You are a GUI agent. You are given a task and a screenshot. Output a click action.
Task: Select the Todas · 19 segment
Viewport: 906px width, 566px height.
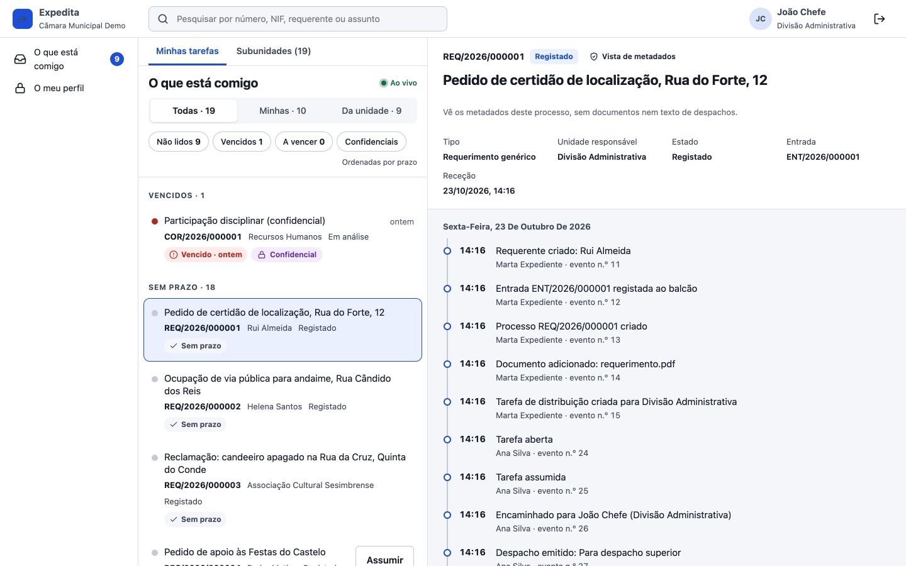[194, 111]
